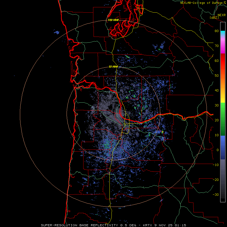Click the 70 value on the dBZ scale
The height and width of the screenshot is (227, 227).
click(x=217, y=46)
